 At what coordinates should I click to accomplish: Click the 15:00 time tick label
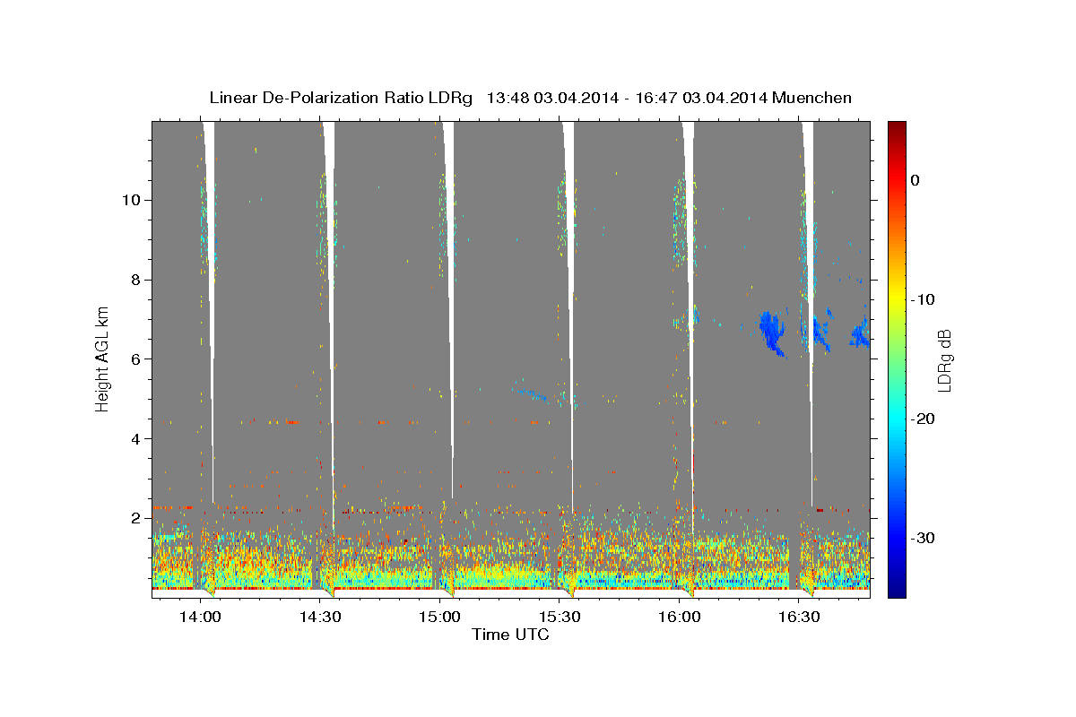tap(439, 617)
